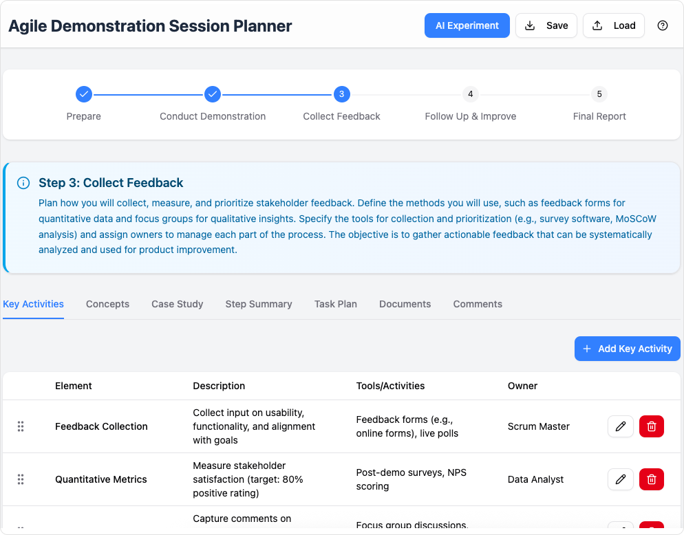Open the help question mark icon
This screenshot has width=684, height=535.
[x=662, y=25]
